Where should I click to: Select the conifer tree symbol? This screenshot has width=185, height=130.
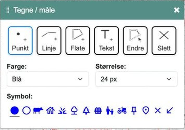(x=86, y=110)
